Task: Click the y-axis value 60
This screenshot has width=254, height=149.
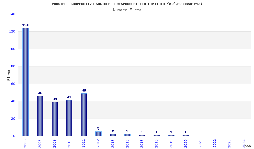Action: coord(13,84)
